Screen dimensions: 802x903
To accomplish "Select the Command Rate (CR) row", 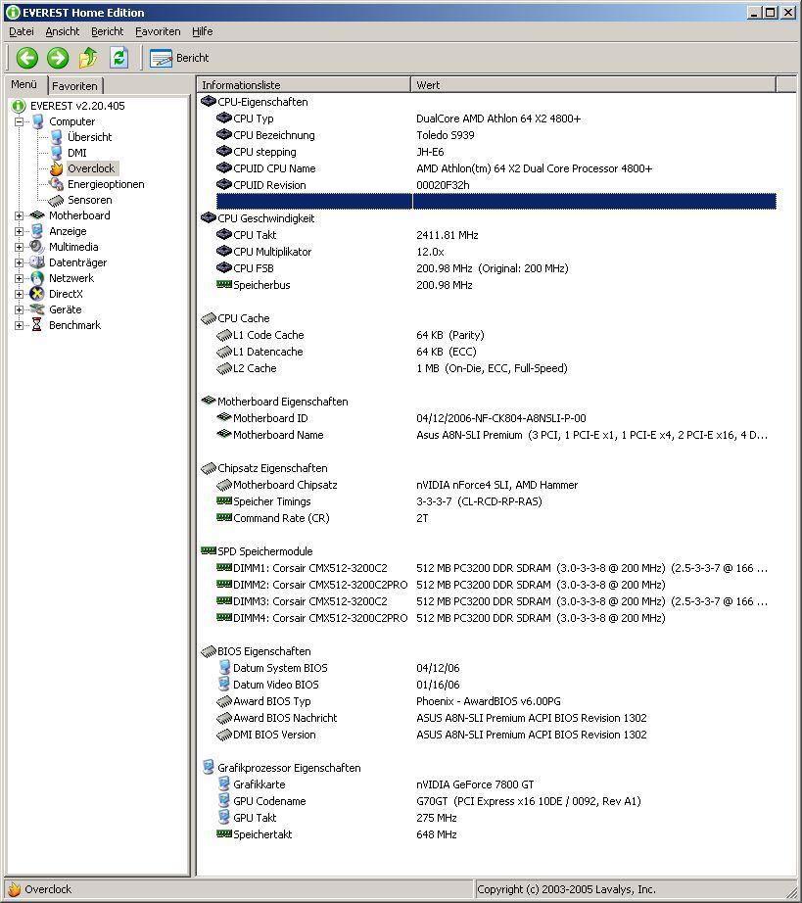I will (x=496, y=518).
